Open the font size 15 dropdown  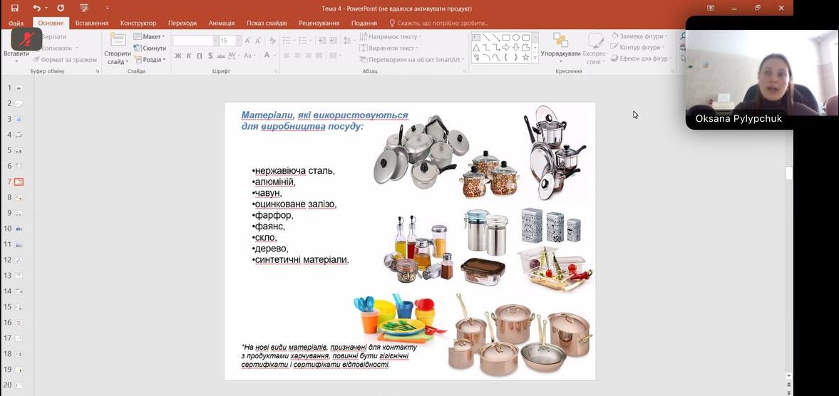coord(237,41)
